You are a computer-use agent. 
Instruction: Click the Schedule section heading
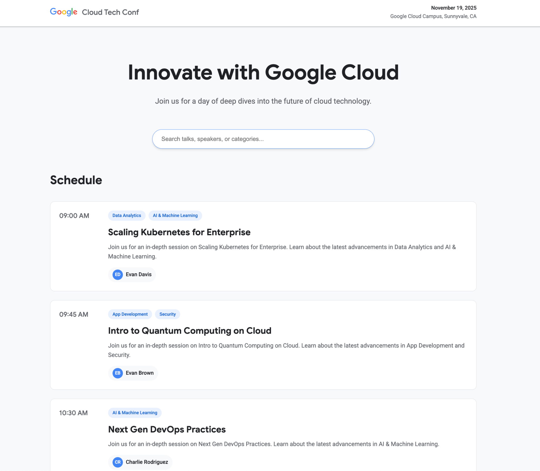(x=76, y=180)
